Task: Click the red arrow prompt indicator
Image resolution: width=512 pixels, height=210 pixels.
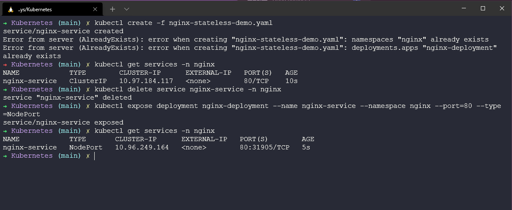Action: (x=5, y=64)
